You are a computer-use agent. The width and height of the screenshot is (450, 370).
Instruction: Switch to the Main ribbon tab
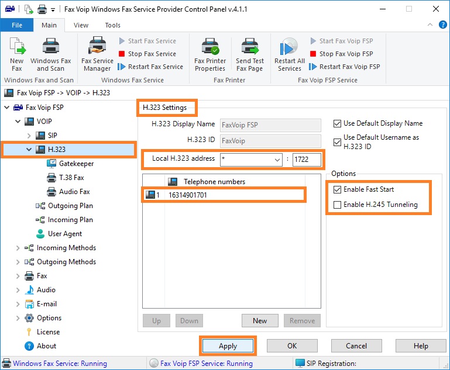click(x=49, y=25)
